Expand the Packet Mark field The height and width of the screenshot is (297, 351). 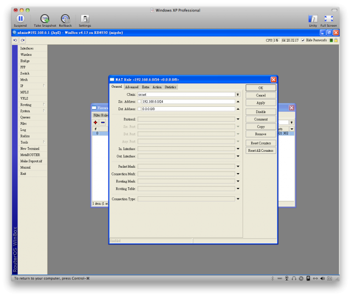click(238, 167)
